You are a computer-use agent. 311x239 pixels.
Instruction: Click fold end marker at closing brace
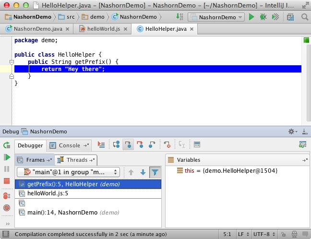pyautogui.click(x=12, y=76)
